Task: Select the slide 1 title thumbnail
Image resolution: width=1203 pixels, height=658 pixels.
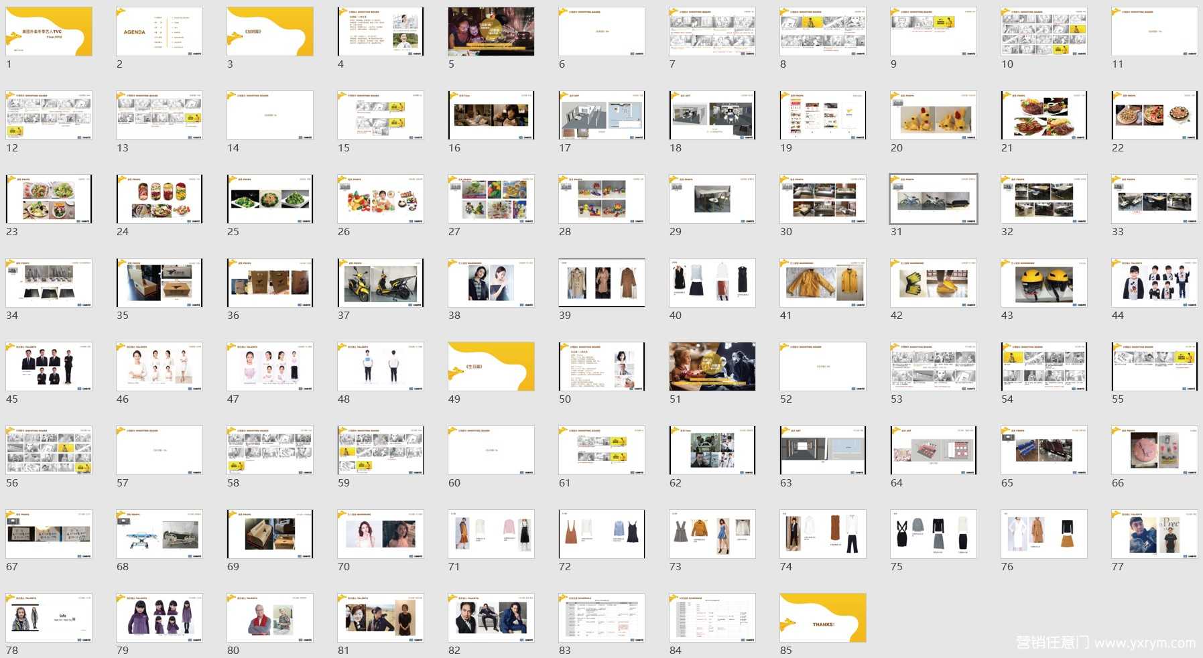Action: click(x=49, y=31)
